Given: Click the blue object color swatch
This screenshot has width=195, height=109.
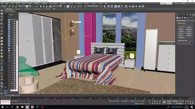Looking at the screenshot, I should 192,43.
